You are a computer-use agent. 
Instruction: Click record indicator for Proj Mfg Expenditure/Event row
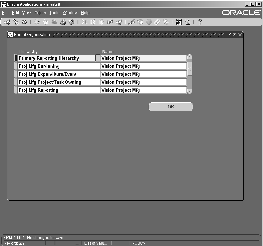[x=16, y=74]
